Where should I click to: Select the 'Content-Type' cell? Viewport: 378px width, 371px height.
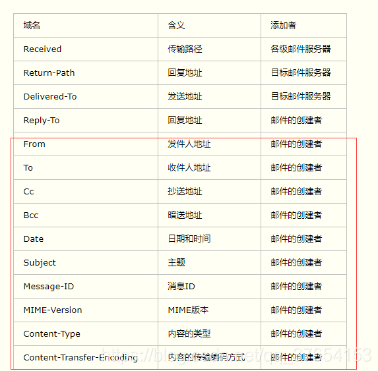coord(86,333)
